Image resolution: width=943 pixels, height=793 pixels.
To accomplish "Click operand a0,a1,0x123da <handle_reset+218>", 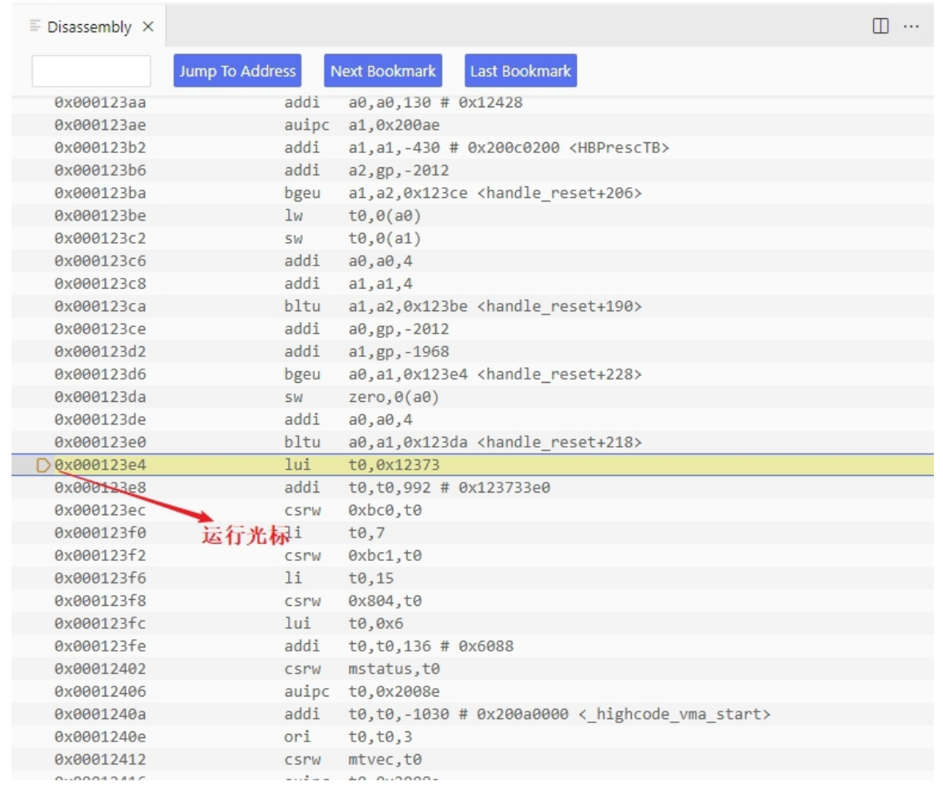I will click(x=495, y=442).
